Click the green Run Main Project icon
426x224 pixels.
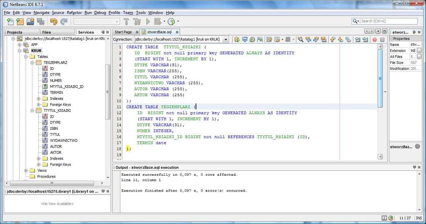pos(148,22)
